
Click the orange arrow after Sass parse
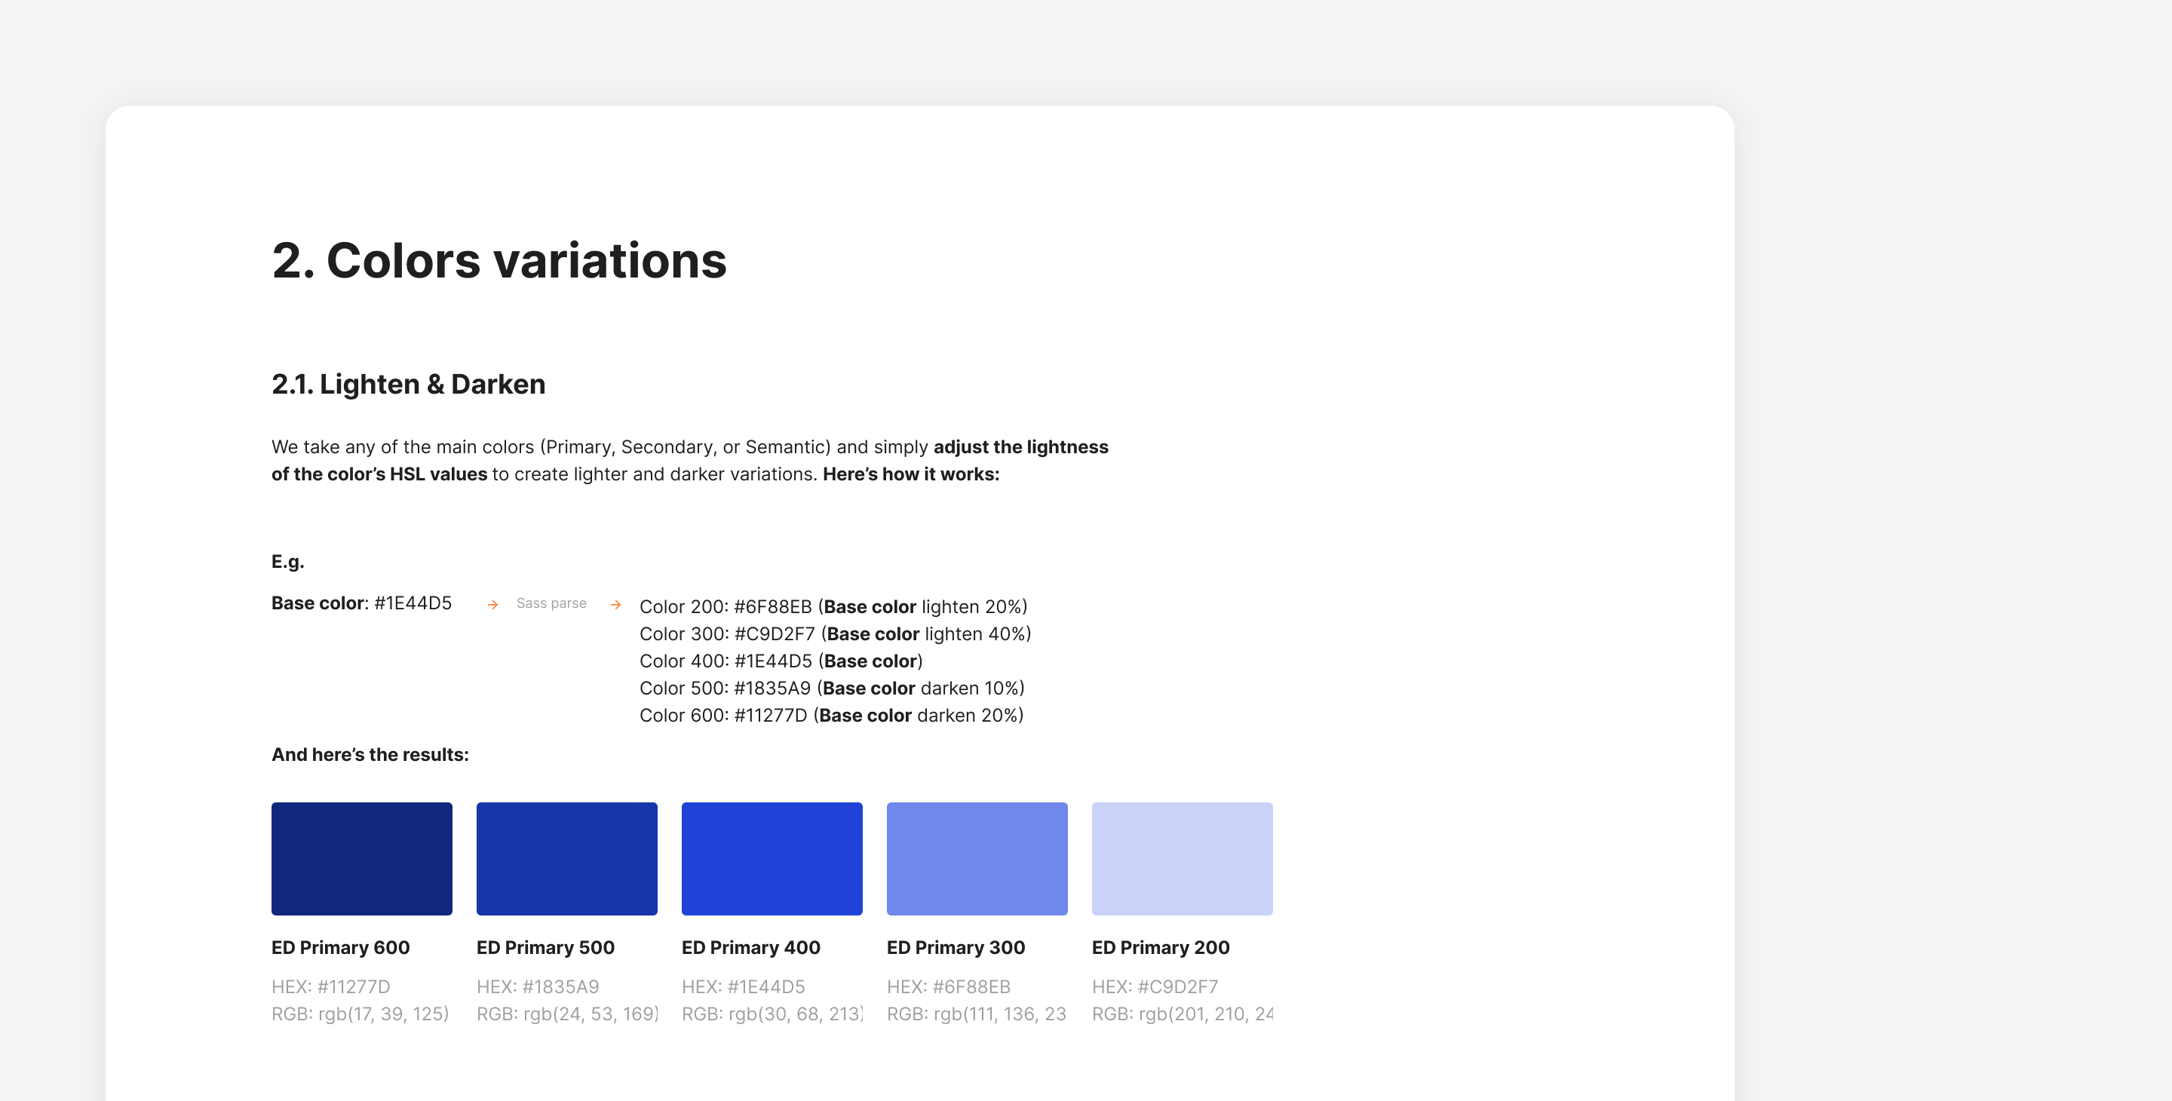615,605
